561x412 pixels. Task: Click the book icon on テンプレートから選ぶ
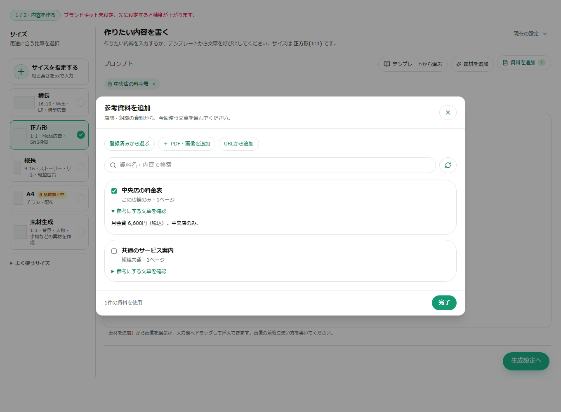387,64
